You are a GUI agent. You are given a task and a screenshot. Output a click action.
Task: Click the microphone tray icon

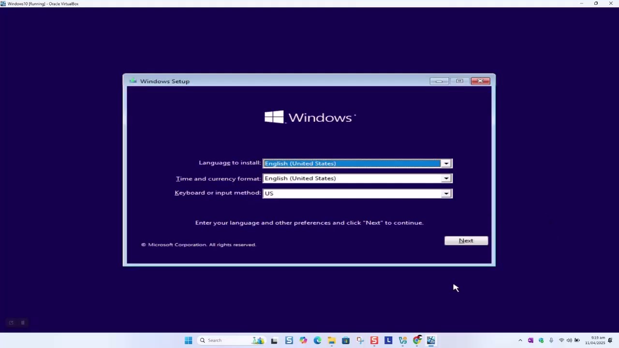click(x=551, y=340)
